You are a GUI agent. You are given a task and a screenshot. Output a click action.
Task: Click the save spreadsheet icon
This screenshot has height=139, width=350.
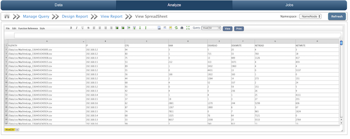tap(159, 28)
